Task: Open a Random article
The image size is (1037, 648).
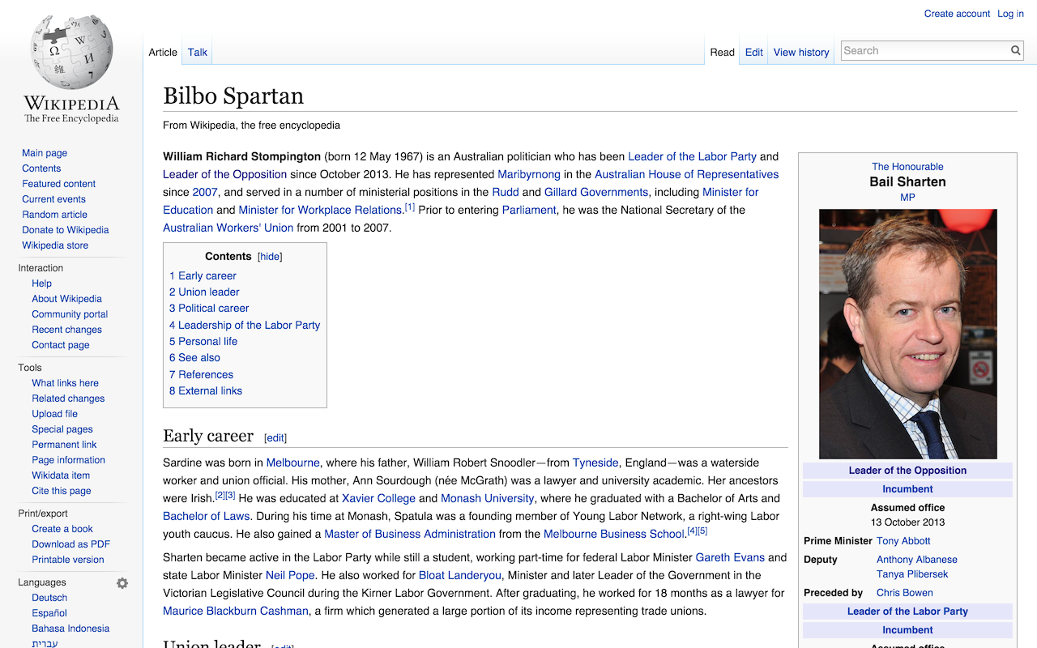Action: [54, 215]
